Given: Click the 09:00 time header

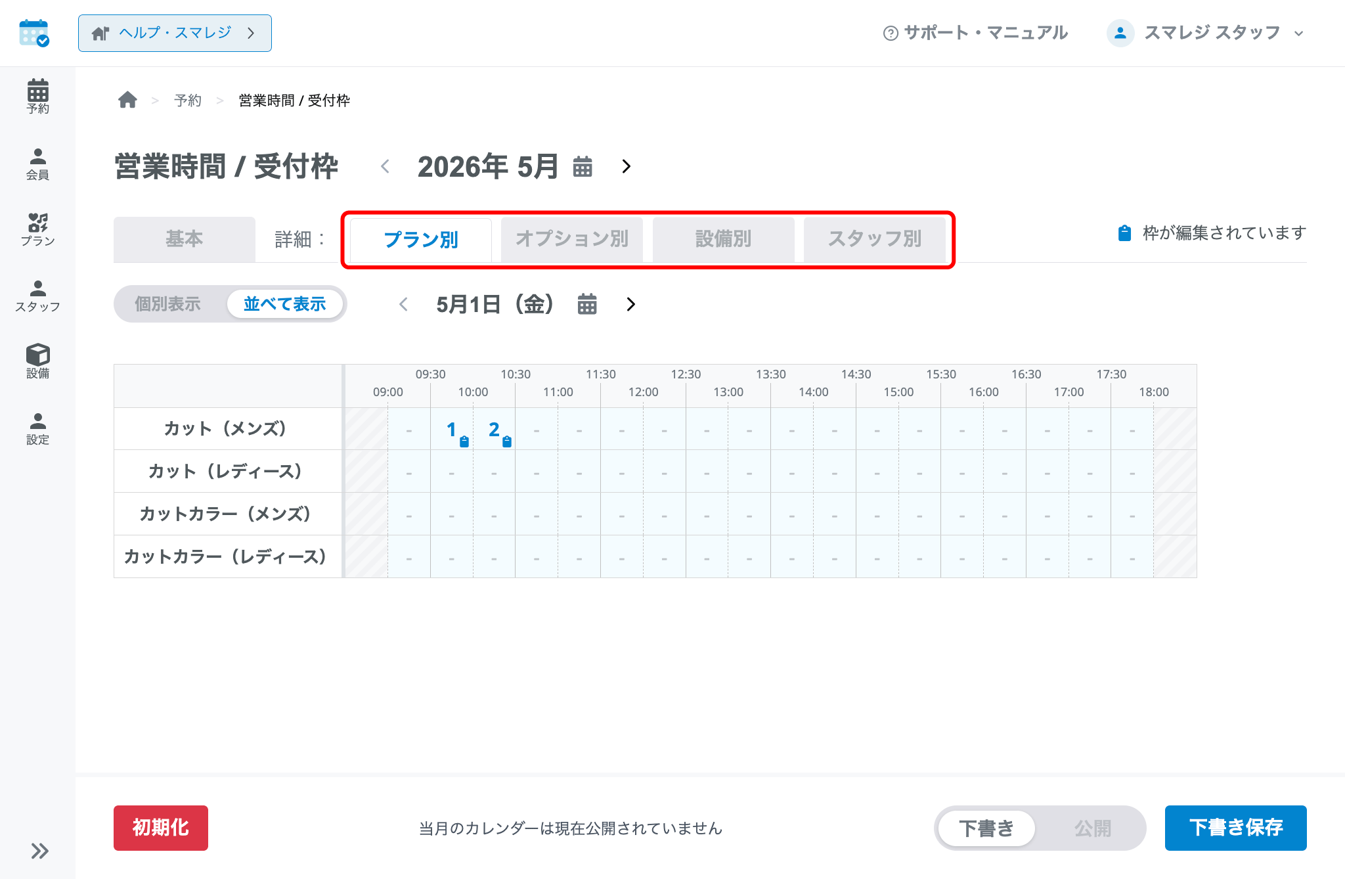Looking at the screenshot, I should [x=388, y=392].
